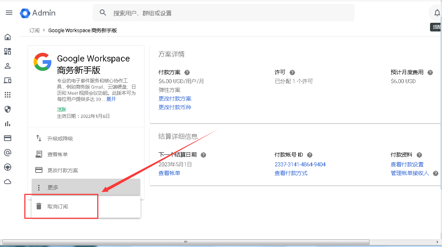Click the 活跃 status text
This screenshot has height=247, width=442.
click(x=62, y=110)
